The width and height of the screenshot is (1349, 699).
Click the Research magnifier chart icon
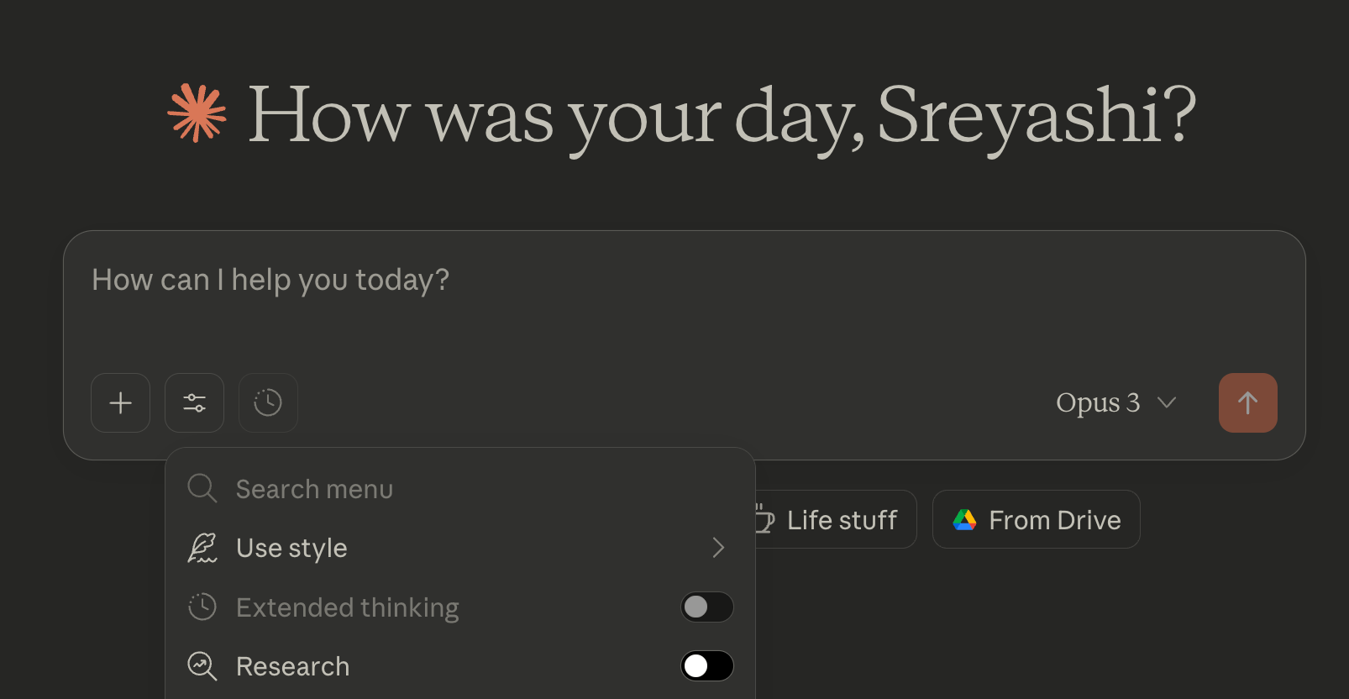pos(202,666)
